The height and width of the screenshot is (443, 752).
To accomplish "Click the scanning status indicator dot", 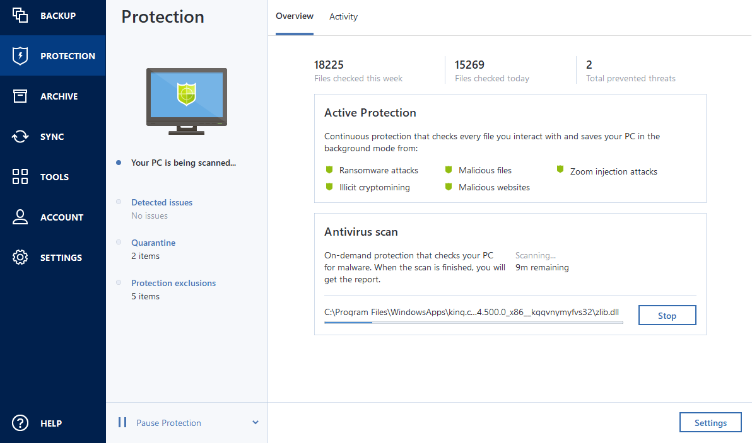I will pyautogui.click(x=119, y=163).
